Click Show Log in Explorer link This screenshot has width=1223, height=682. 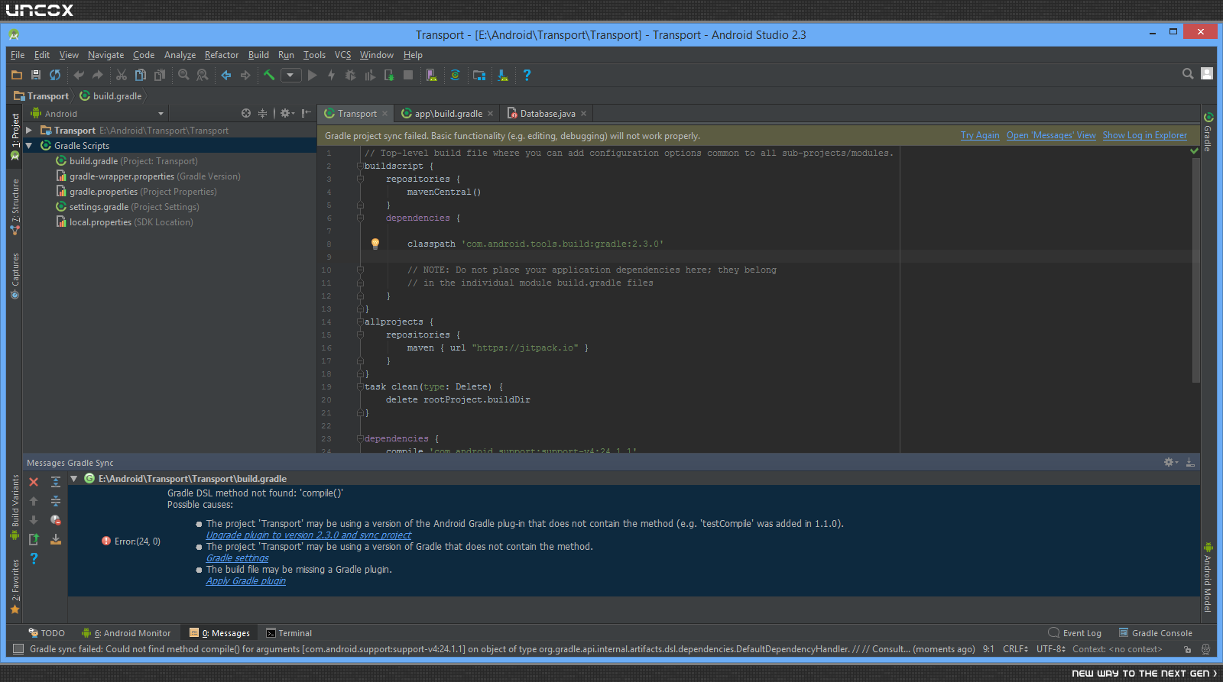click(1144, 135)
